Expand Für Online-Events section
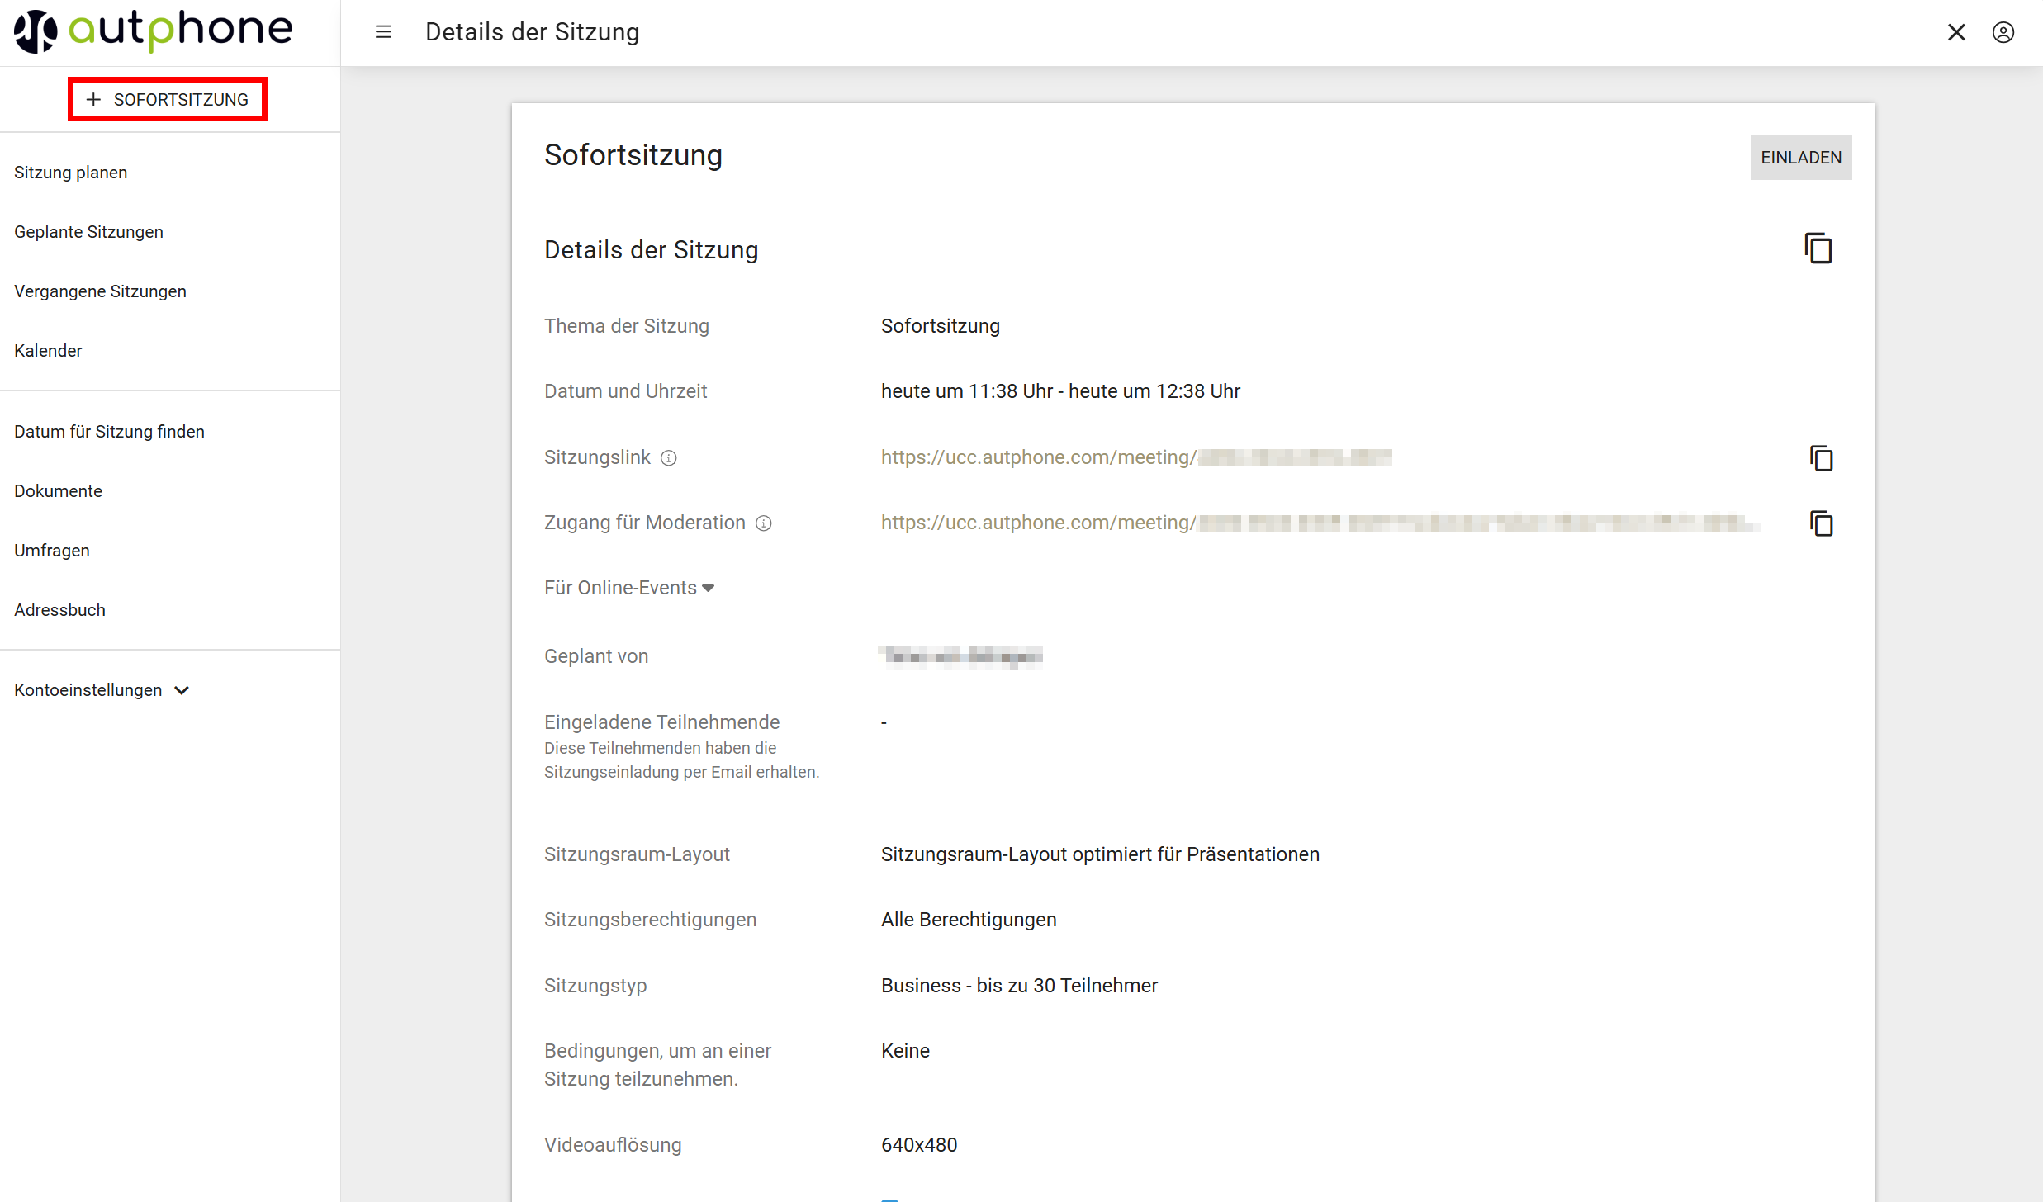 tap(628, 588)
